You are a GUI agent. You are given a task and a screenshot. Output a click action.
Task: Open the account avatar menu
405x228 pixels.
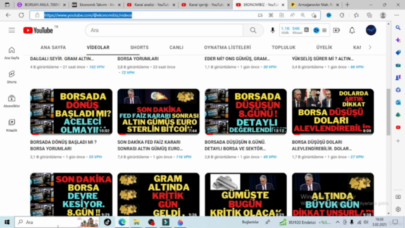tap(371, 30)
